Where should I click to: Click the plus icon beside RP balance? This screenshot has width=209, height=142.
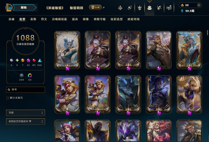[x=199, y=5]
